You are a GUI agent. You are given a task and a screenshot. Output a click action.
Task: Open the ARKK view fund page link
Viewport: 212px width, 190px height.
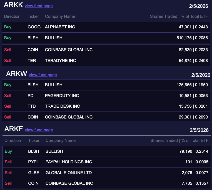point(39,6)
